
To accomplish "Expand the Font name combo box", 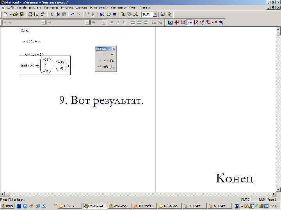I will 87,22.
